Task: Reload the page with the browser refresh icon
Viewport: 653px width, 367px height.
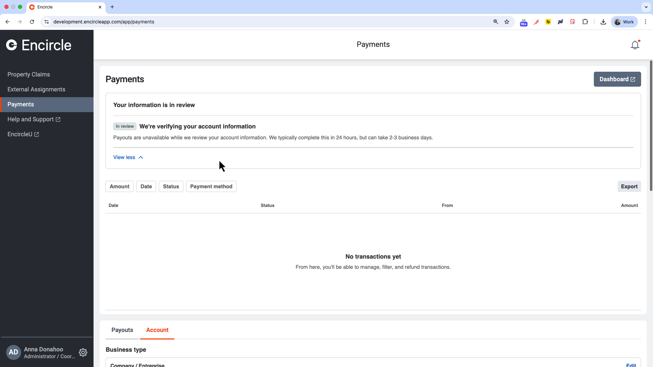Action: 32,22
